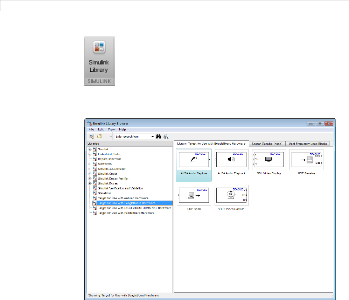349x300 pixels.
Task: Open the Simulink Library button
Action: 99,61
